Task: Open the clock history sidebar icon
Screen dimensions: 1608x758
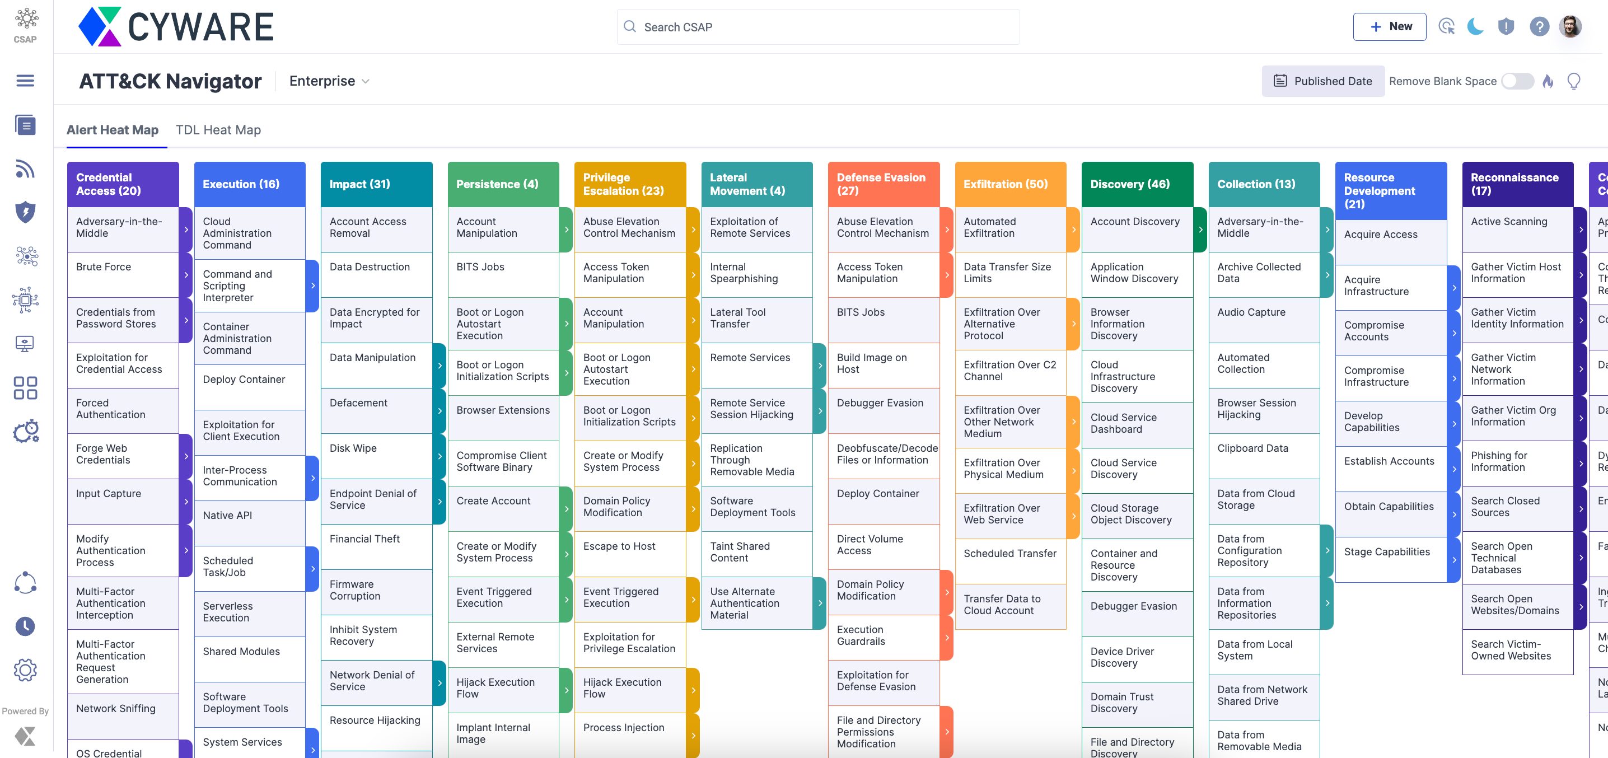Action: 25,626
